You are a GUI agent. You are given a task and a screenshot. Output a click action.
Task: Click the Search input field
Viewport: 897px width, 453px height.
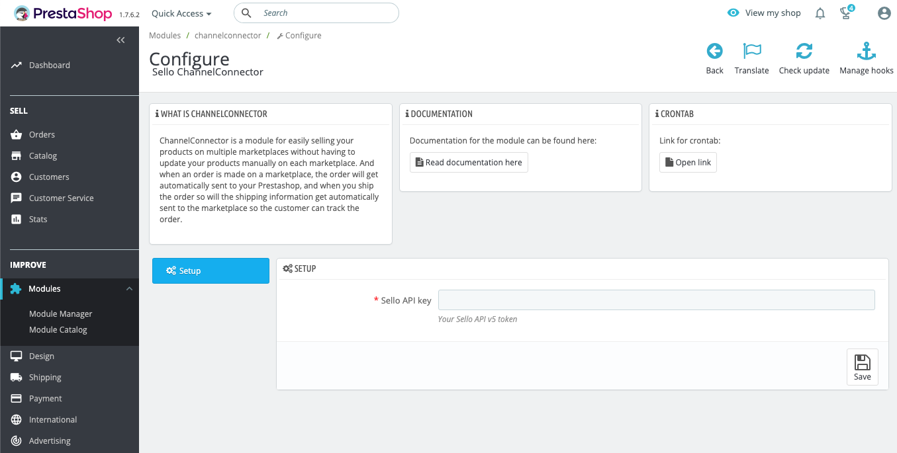click(316, 13)
